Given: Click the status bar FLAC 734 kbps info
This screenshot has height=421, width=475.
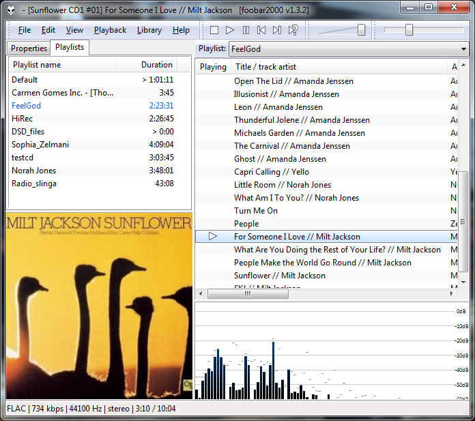Looking at the screenshot, I should click(91, 409).
